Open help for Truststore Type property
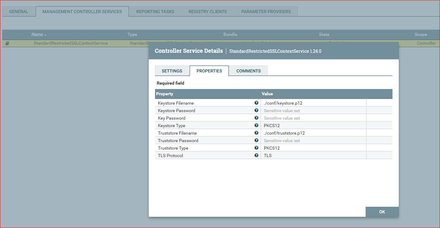 pyautogui.click(x=256, y=147)
